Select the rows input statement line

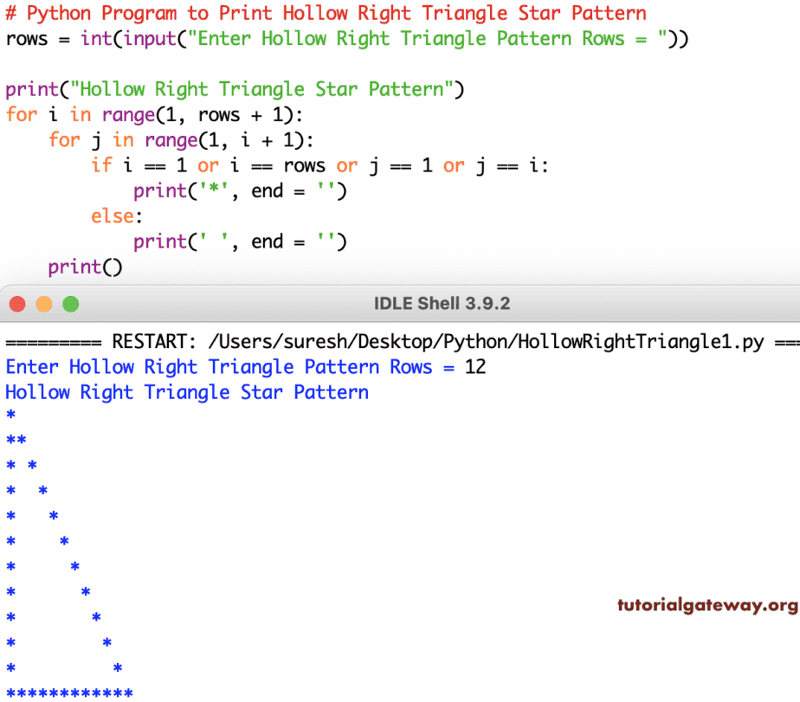coord(346,38)
